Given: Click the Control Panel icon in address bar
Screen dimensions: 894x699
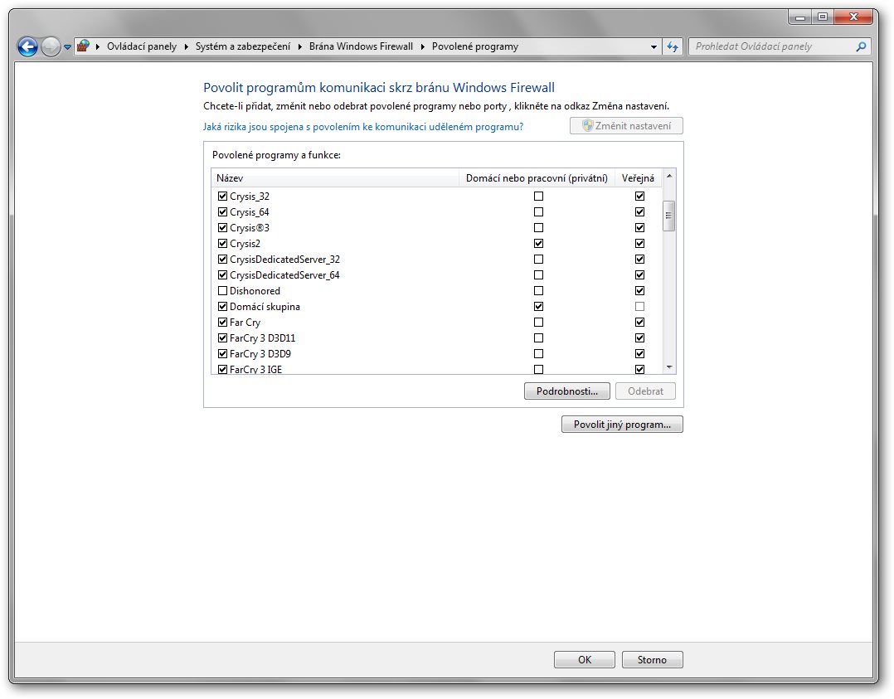Looking at the screenshot, I should [x=83, y=46].
